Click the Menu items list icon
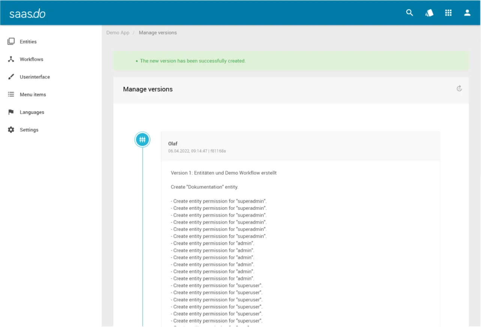The height and width of the screenshot is (327, 481). (x=11, y=94)
